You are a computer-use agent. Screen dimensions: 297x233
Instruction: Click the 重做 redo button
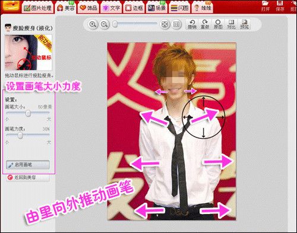click(205, 24)
